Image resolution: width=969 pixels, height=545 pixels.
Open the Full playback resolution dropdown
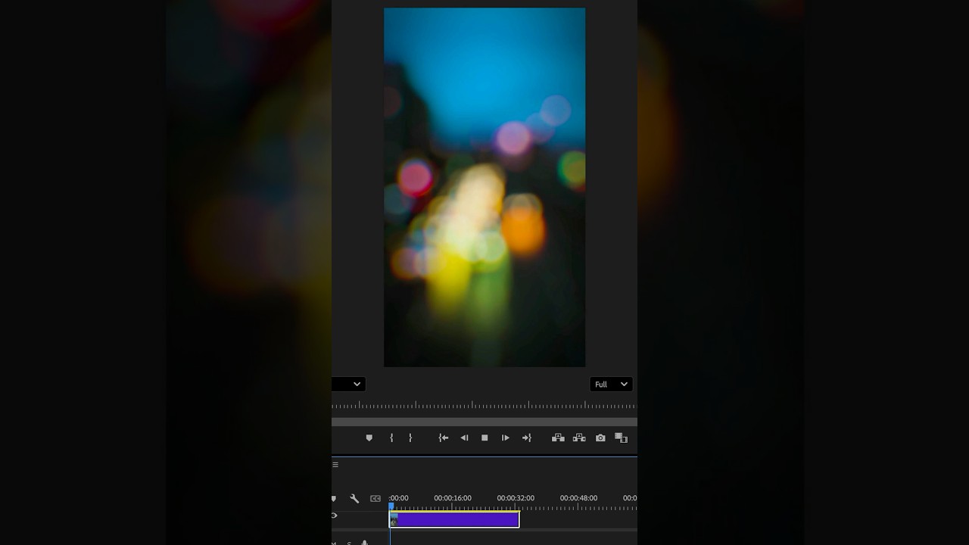coord(611,384)
